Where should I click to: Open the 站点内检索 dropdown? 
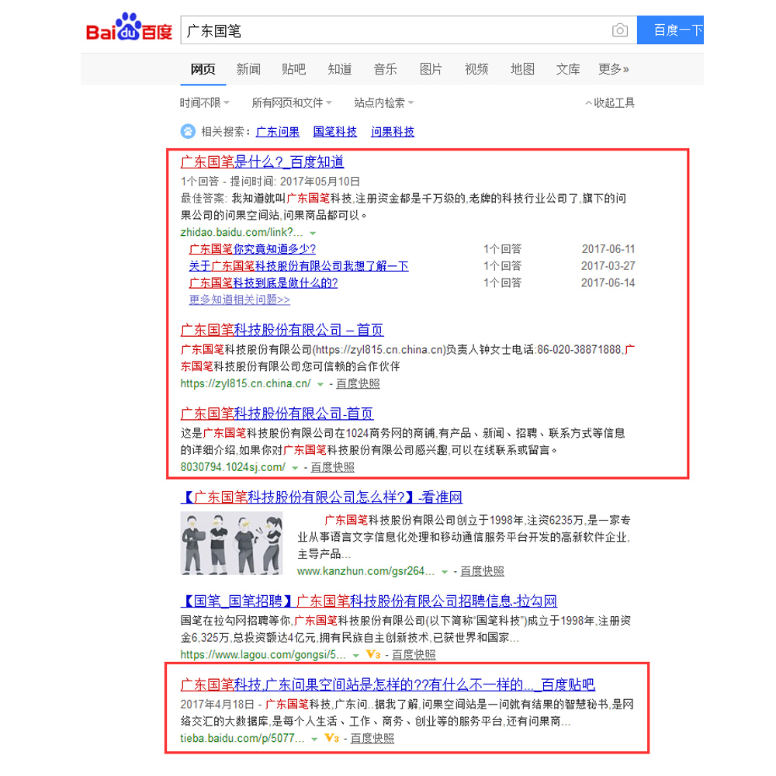384,103
